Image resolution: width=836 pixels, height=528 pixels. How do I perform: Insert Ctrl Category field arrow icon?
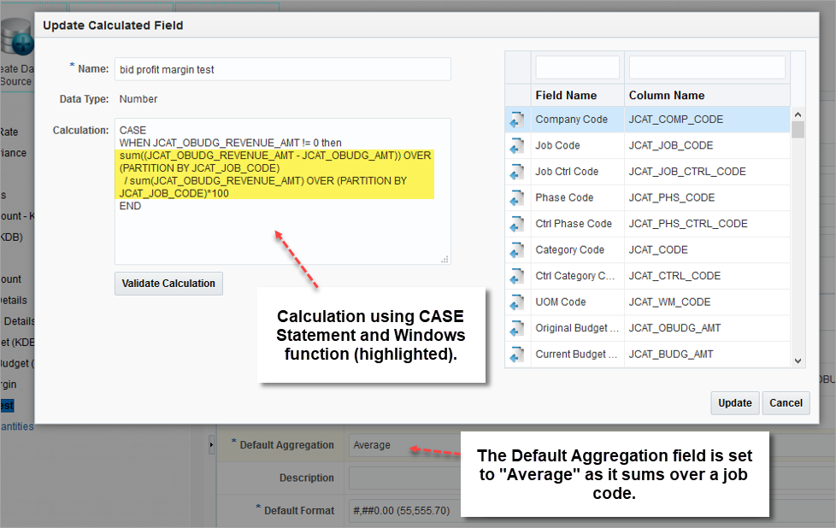(516, 277)
